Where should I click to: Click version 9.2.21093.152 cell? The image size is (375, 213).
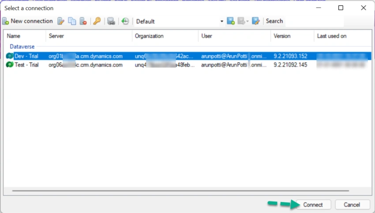point(290,56)
